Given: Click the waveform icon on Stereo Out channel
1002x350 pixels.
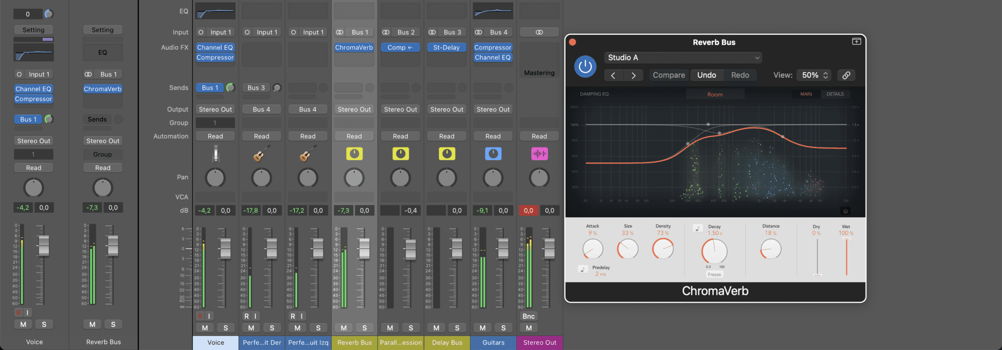Looking at the screenshot, I should [539, 154].
